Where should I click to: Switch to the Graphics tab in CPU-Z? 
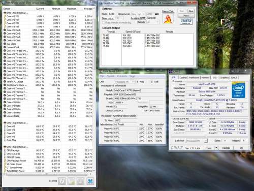pos(224,78)
